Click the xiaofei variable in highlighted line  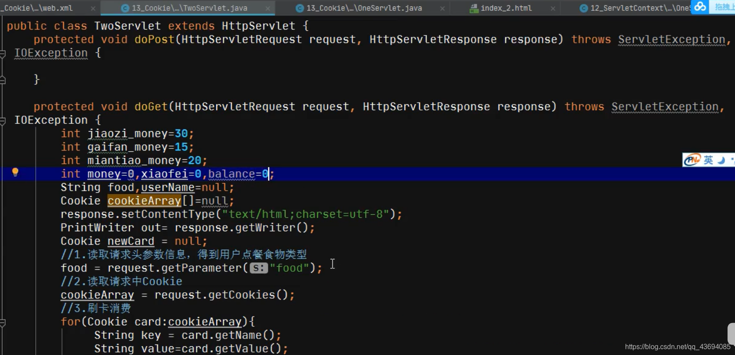click(x=164, y=174)
